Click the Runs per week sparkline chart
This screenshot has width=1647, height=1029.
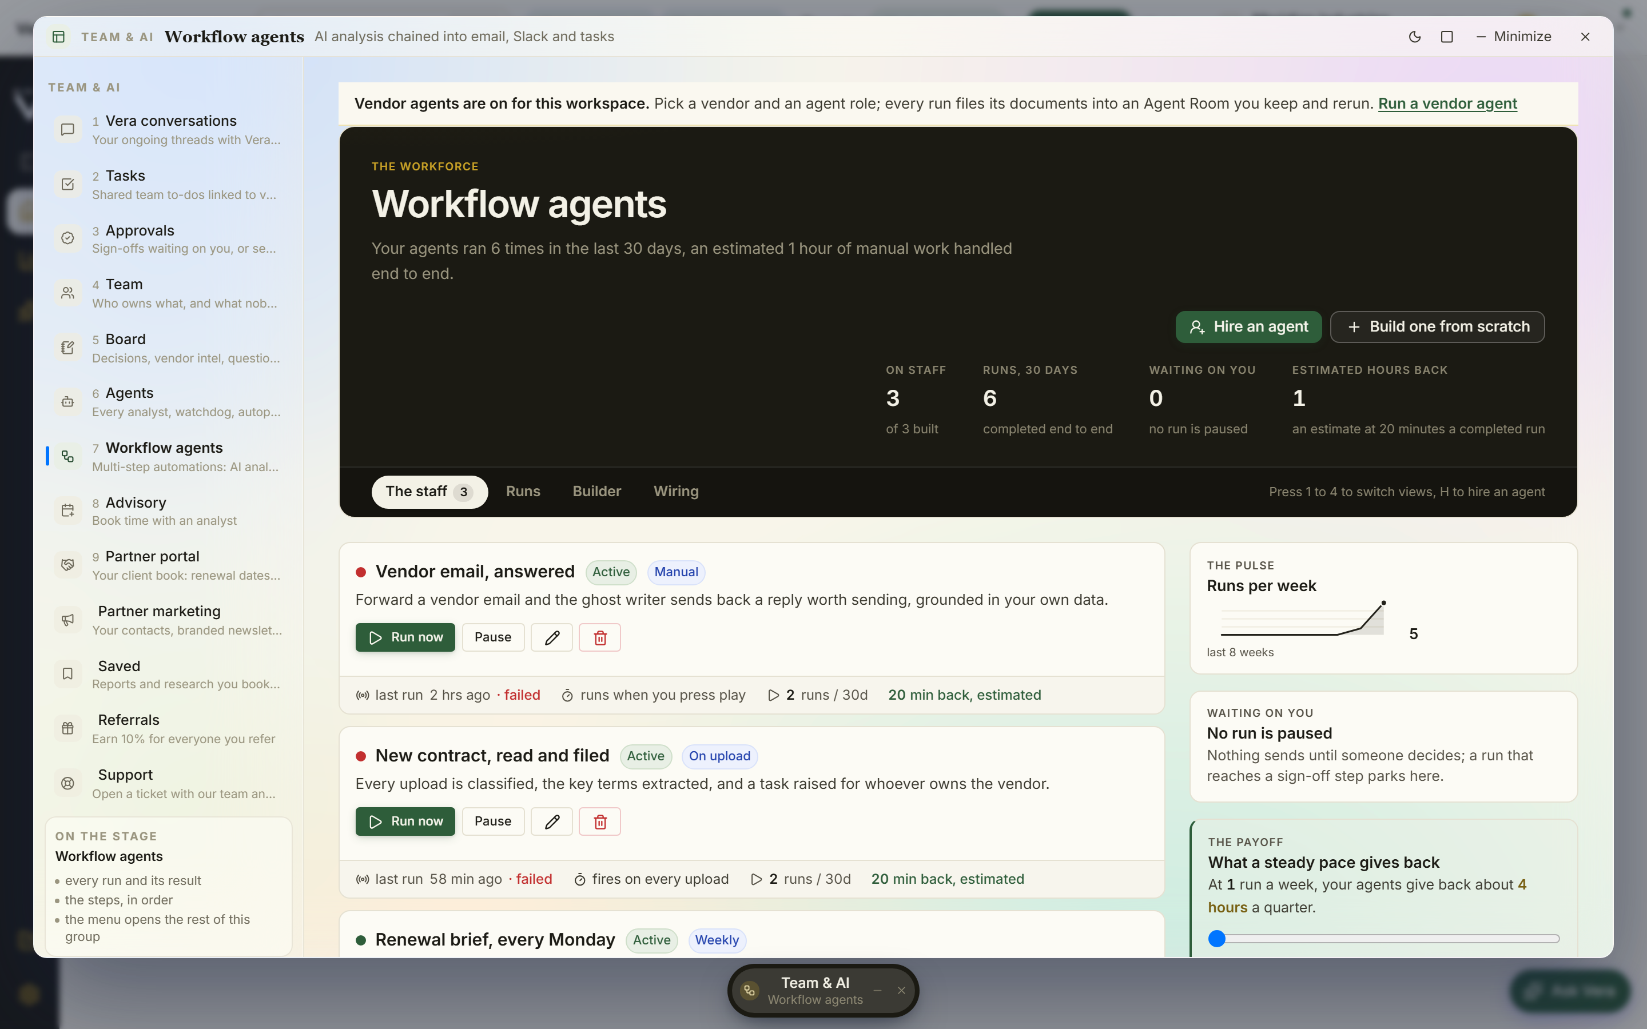point(1303,619)
